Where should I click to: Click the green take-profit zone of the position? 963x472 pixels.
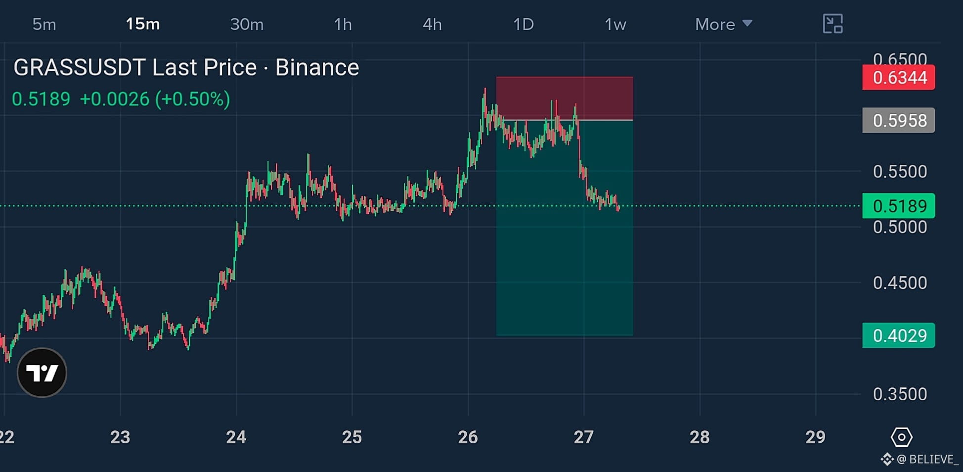(565, 228)
